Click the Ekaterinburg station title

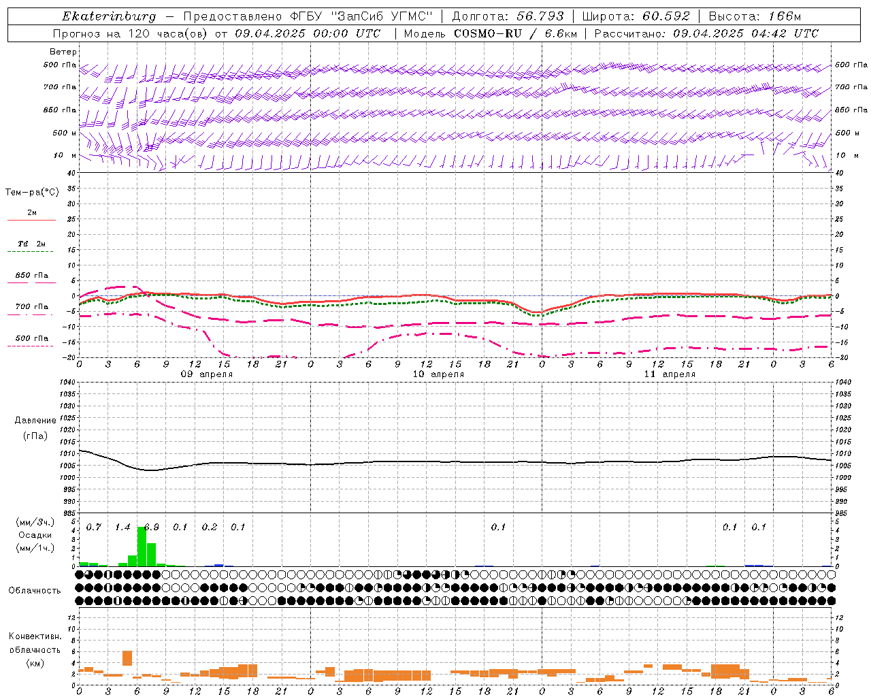109,16
